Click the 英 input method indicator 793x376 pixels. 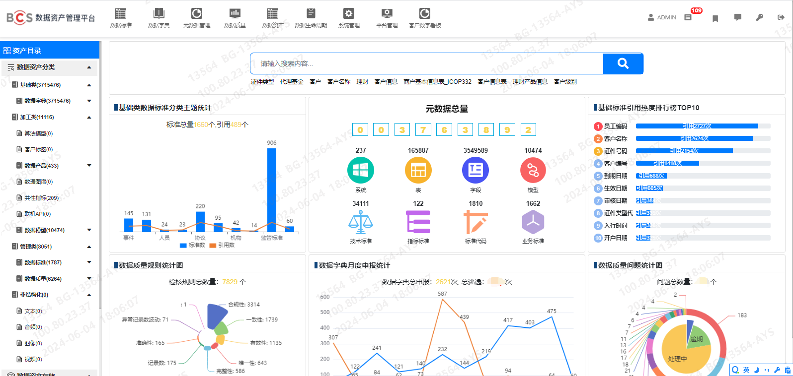(746, 370)
